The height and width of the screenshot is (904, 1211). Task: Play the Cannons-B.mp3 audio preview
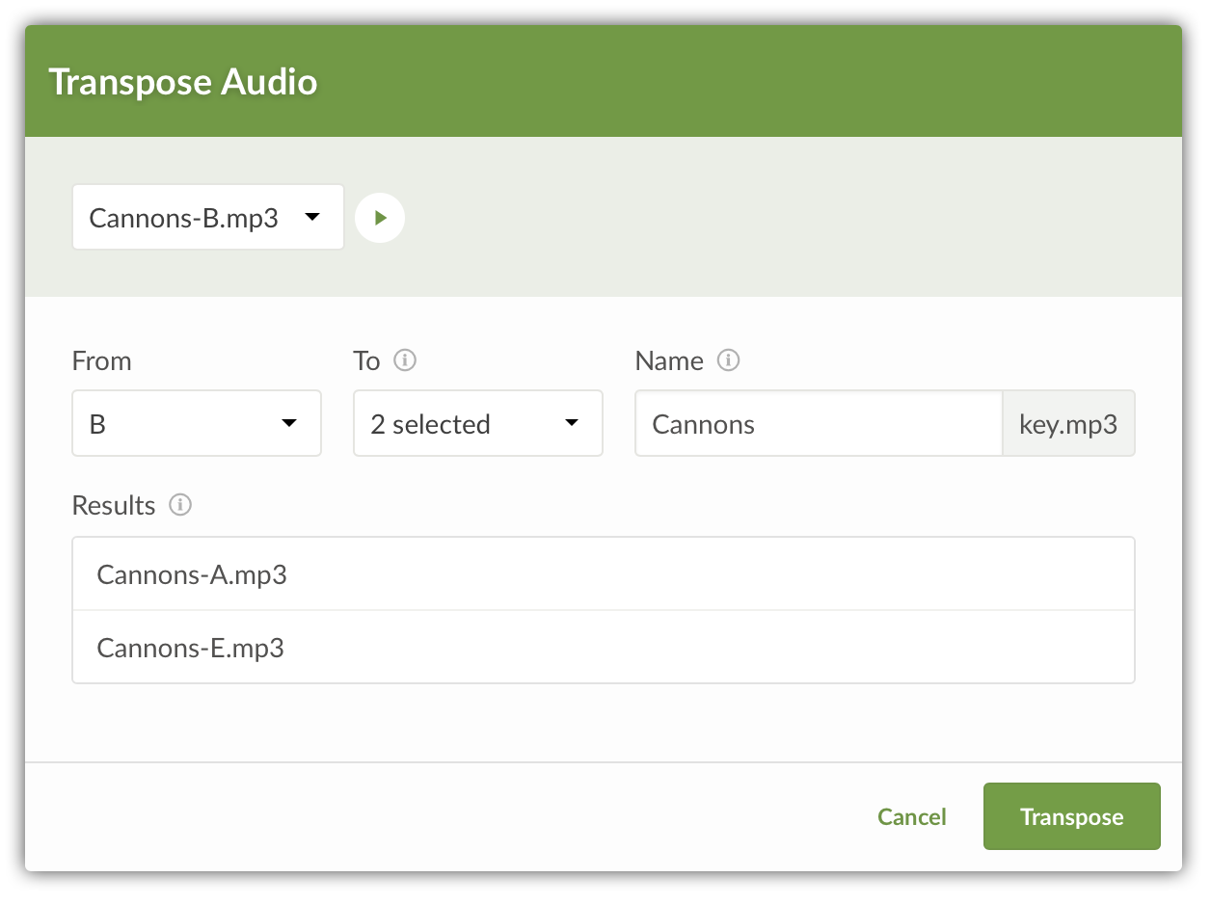pyautogui.click(x=380, y=218)
